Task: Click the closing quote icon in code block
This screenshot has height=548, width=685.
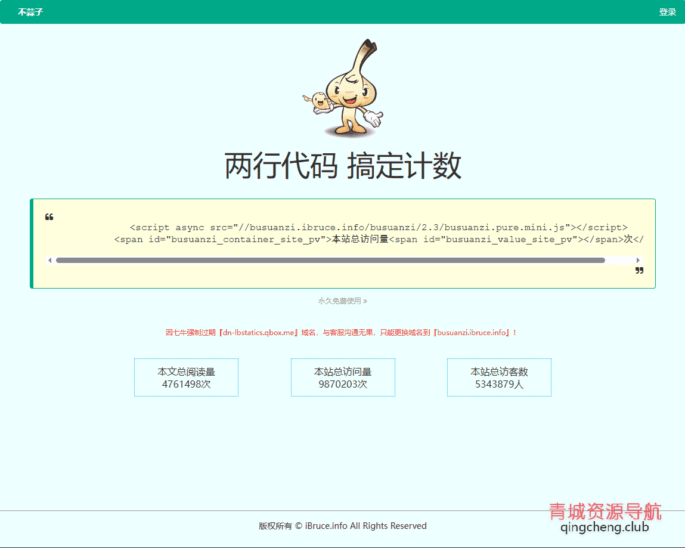Action: point(638,270)
